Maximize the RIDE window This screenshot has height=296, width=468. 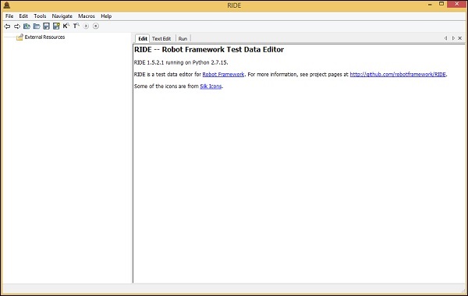click(441, 4)
